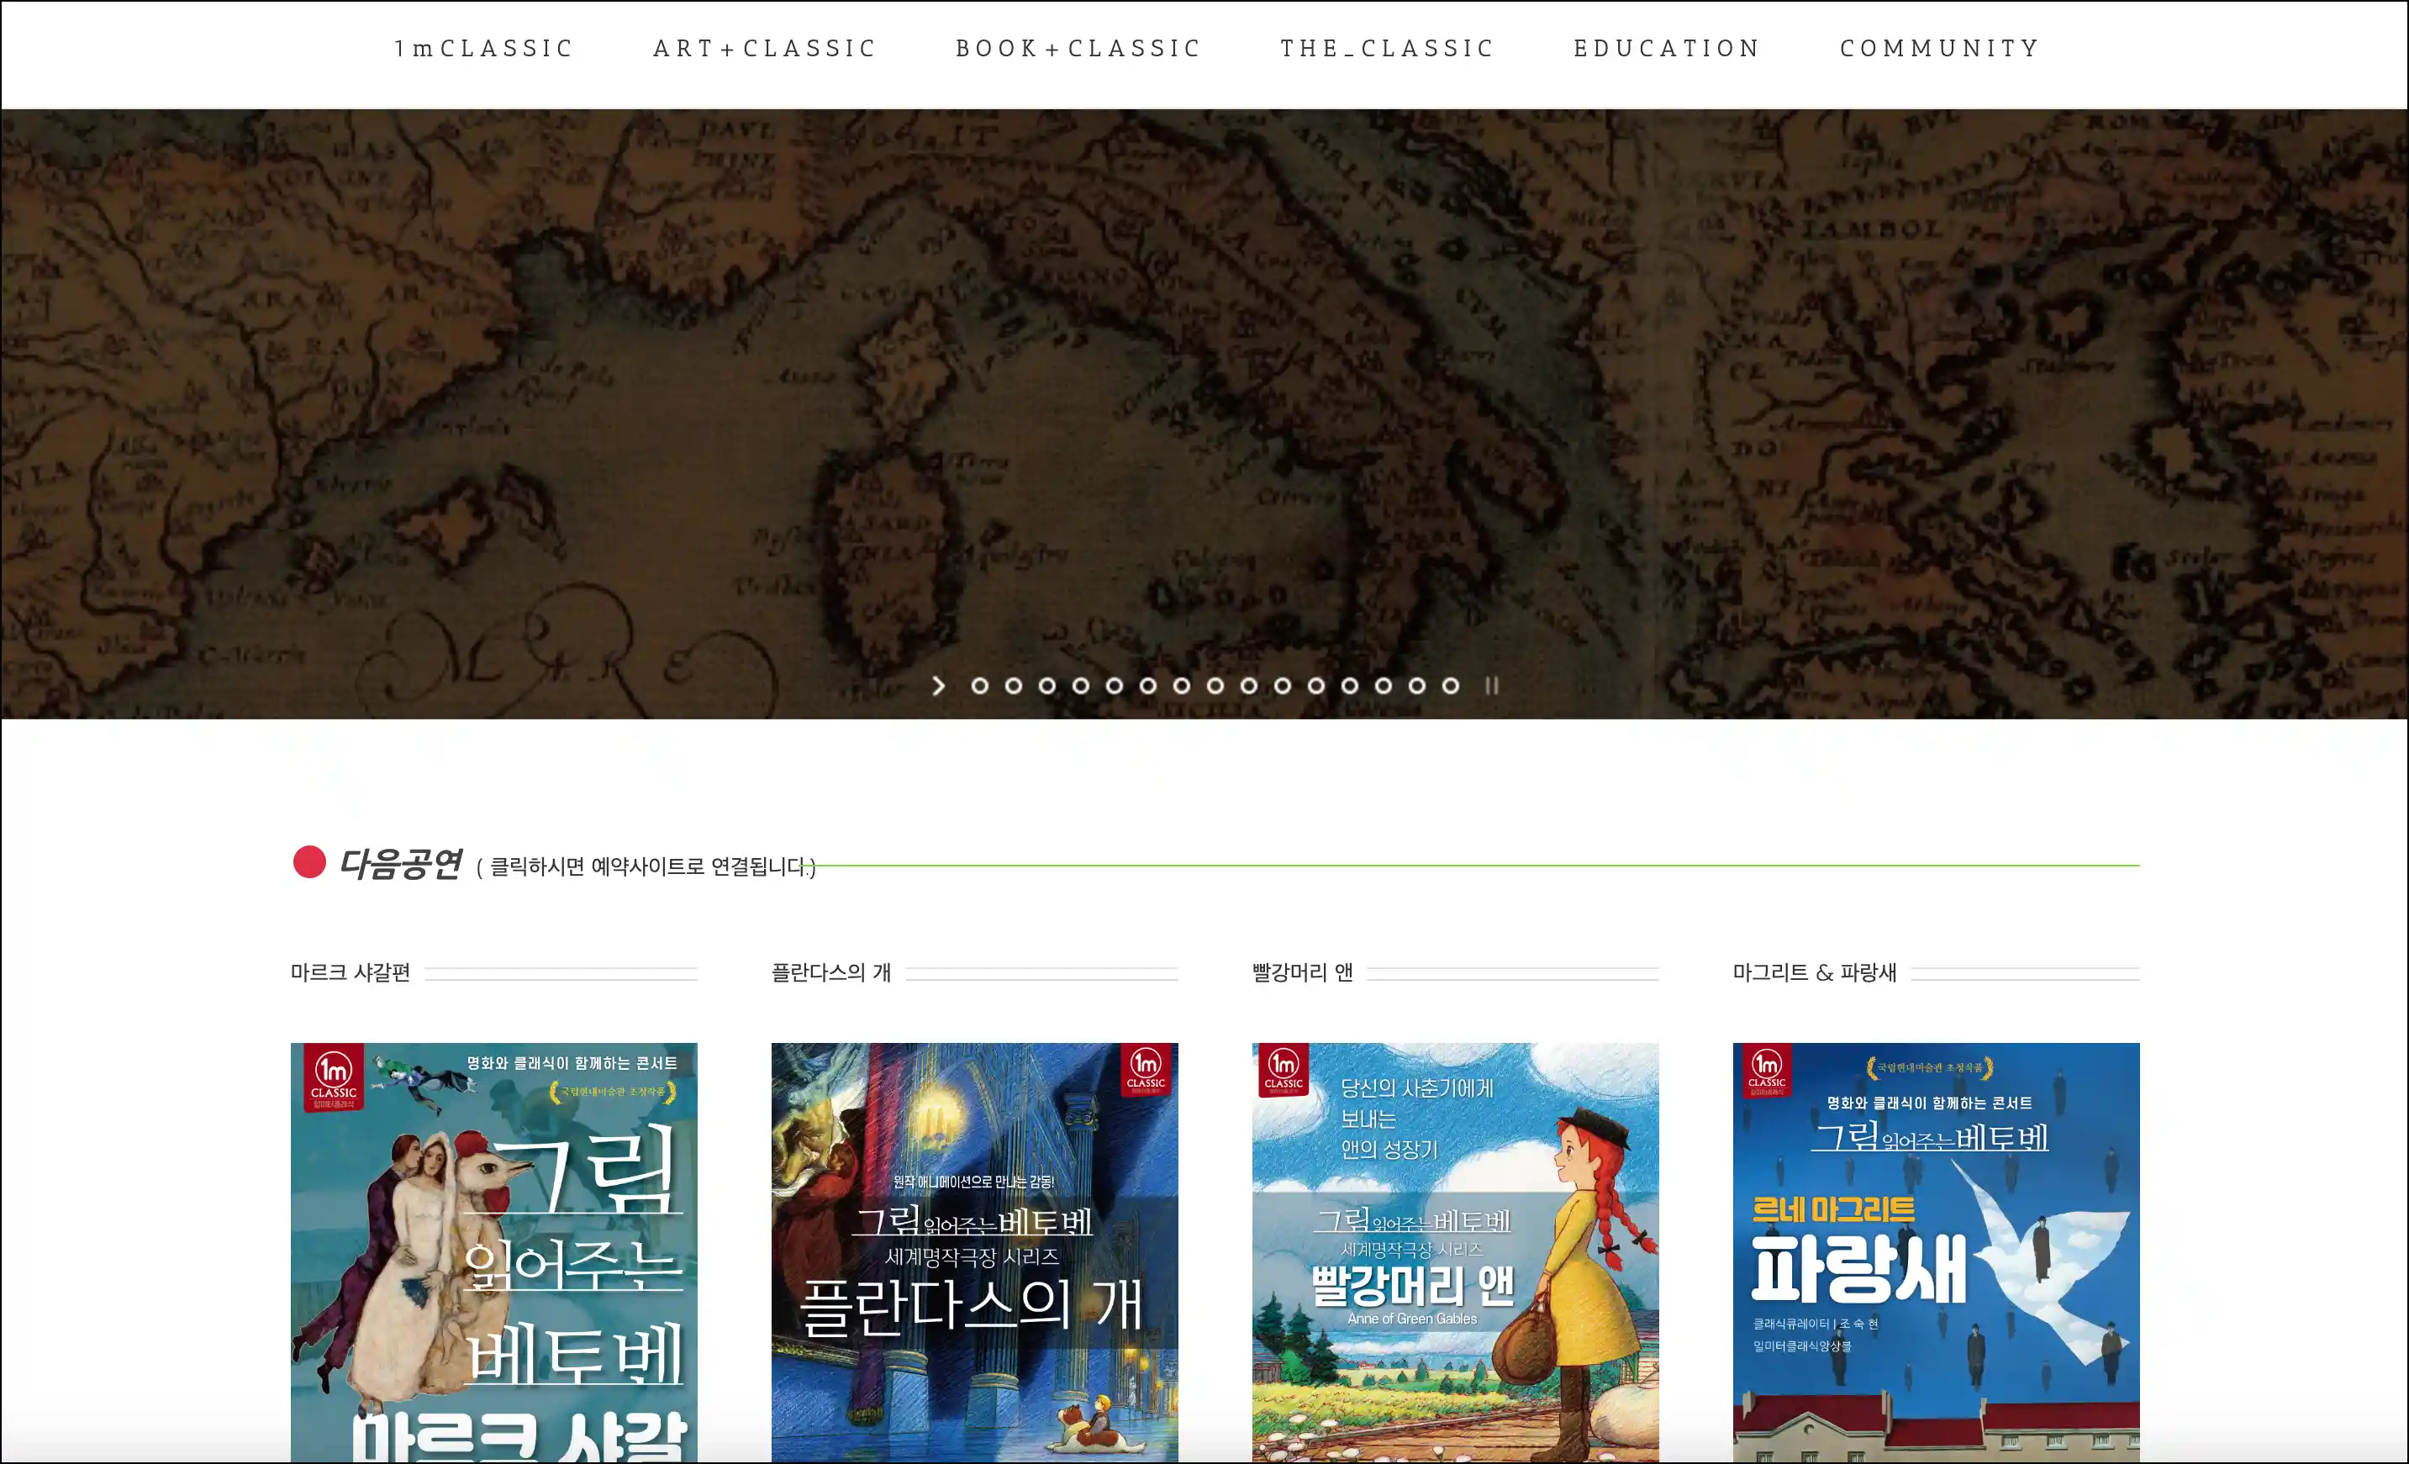Select the ninth slideshow dot
The image size is (2409, 1464).
[x=1248, y=686]
